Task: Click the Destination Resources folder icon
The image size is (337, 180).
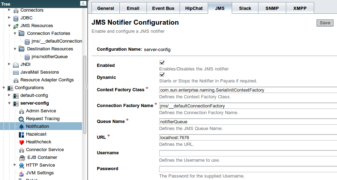Action: pos(21,49)
